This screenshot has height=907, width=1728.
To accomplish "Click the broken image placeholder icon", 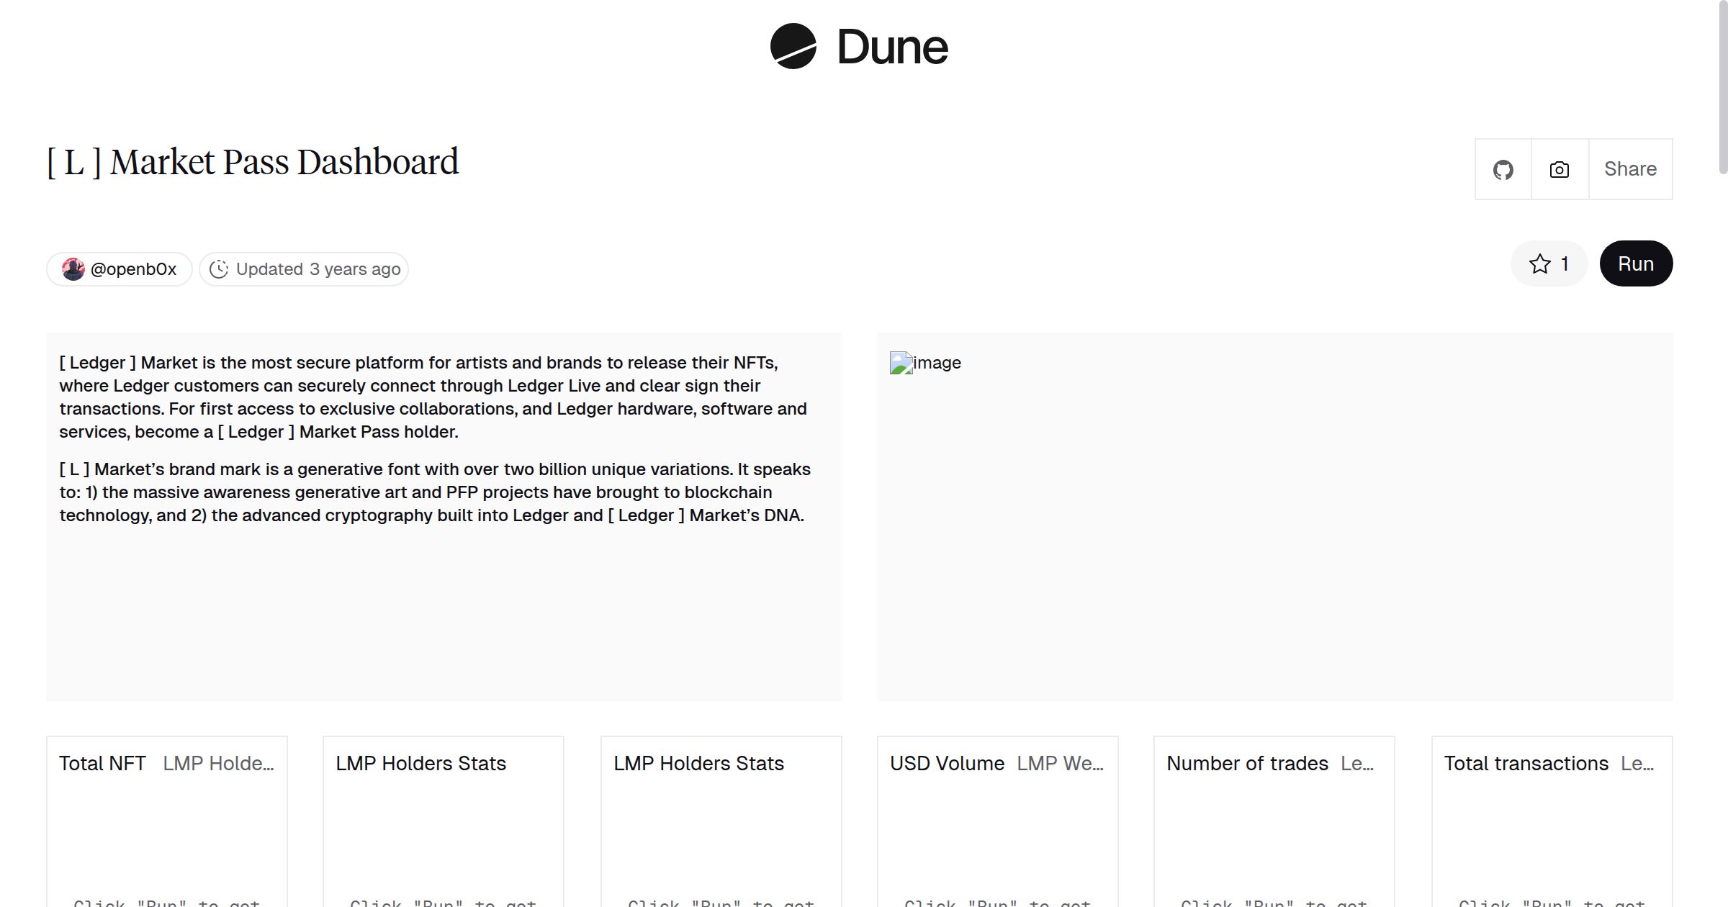I will point(902,362).
